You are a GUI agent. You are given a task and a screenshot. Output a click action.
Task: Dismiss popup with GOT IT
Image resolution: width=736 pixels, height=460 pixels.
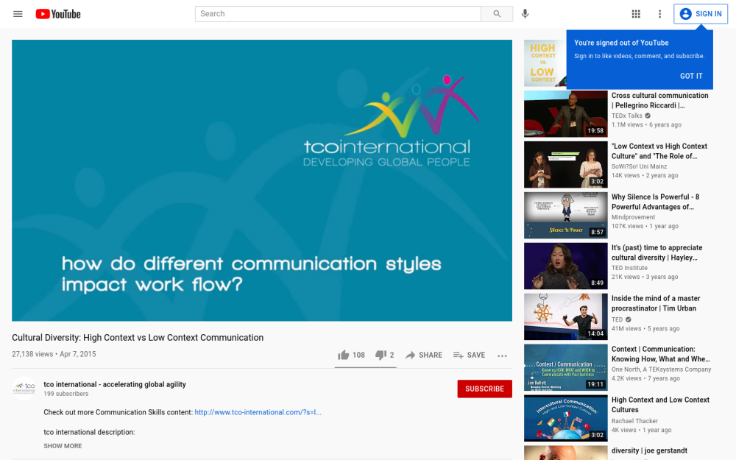(691, 76)
